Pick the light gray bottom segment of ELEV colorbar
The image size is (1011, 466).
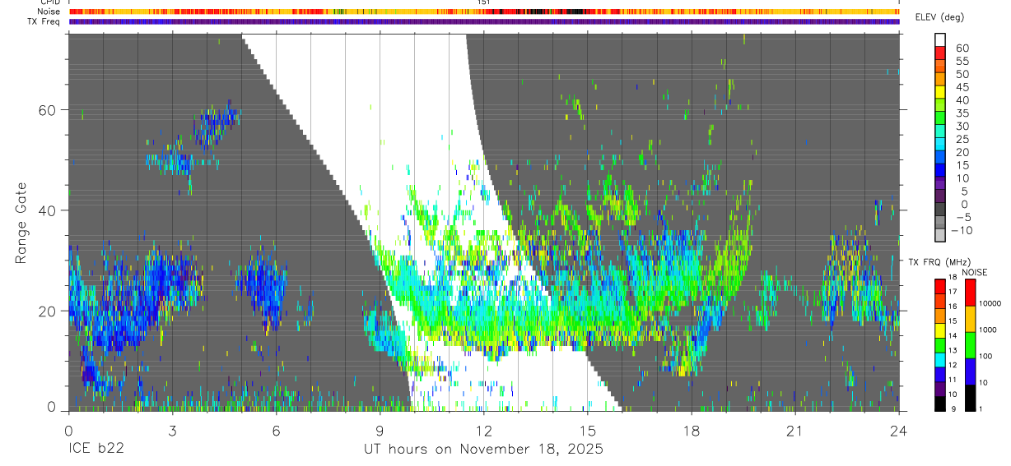939,235
